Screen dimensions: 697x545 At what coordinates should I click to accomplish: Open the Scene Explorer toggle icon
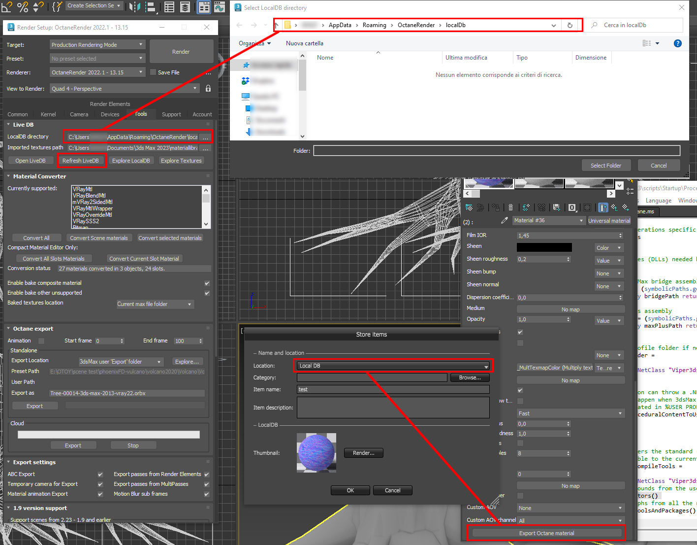coord(169,7)
